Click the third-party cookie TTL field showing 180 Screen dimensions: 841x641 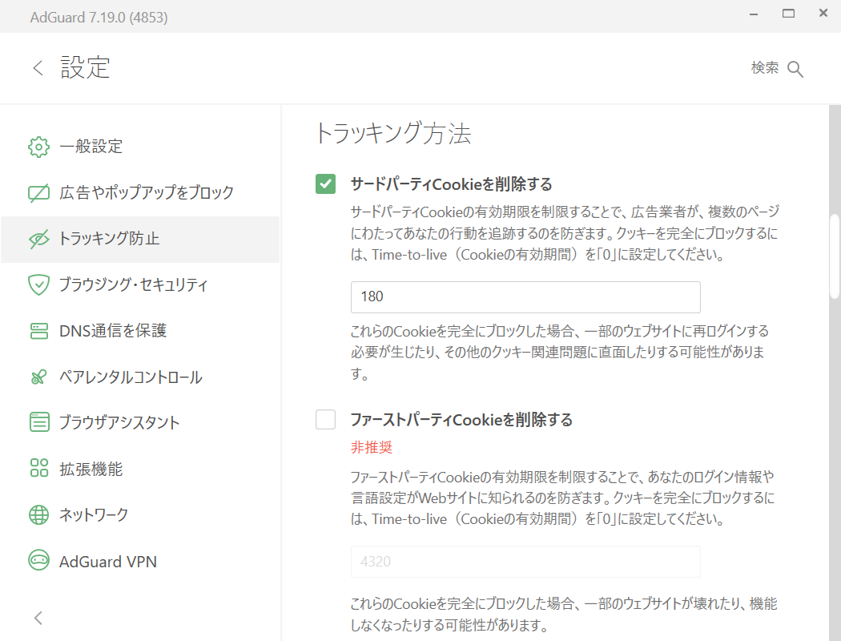525,296
